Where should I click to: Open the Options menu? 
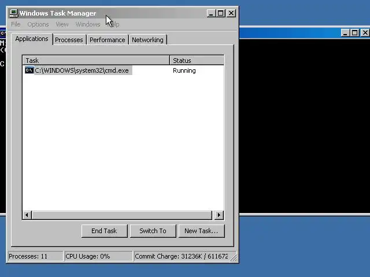38,24
